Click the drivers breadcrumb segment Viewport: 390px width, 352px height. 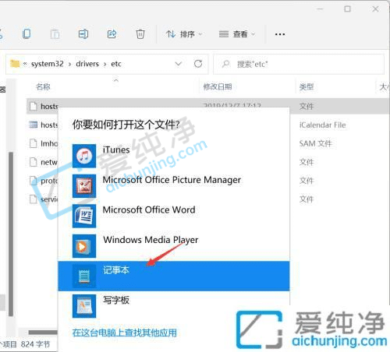pos(87,64)
